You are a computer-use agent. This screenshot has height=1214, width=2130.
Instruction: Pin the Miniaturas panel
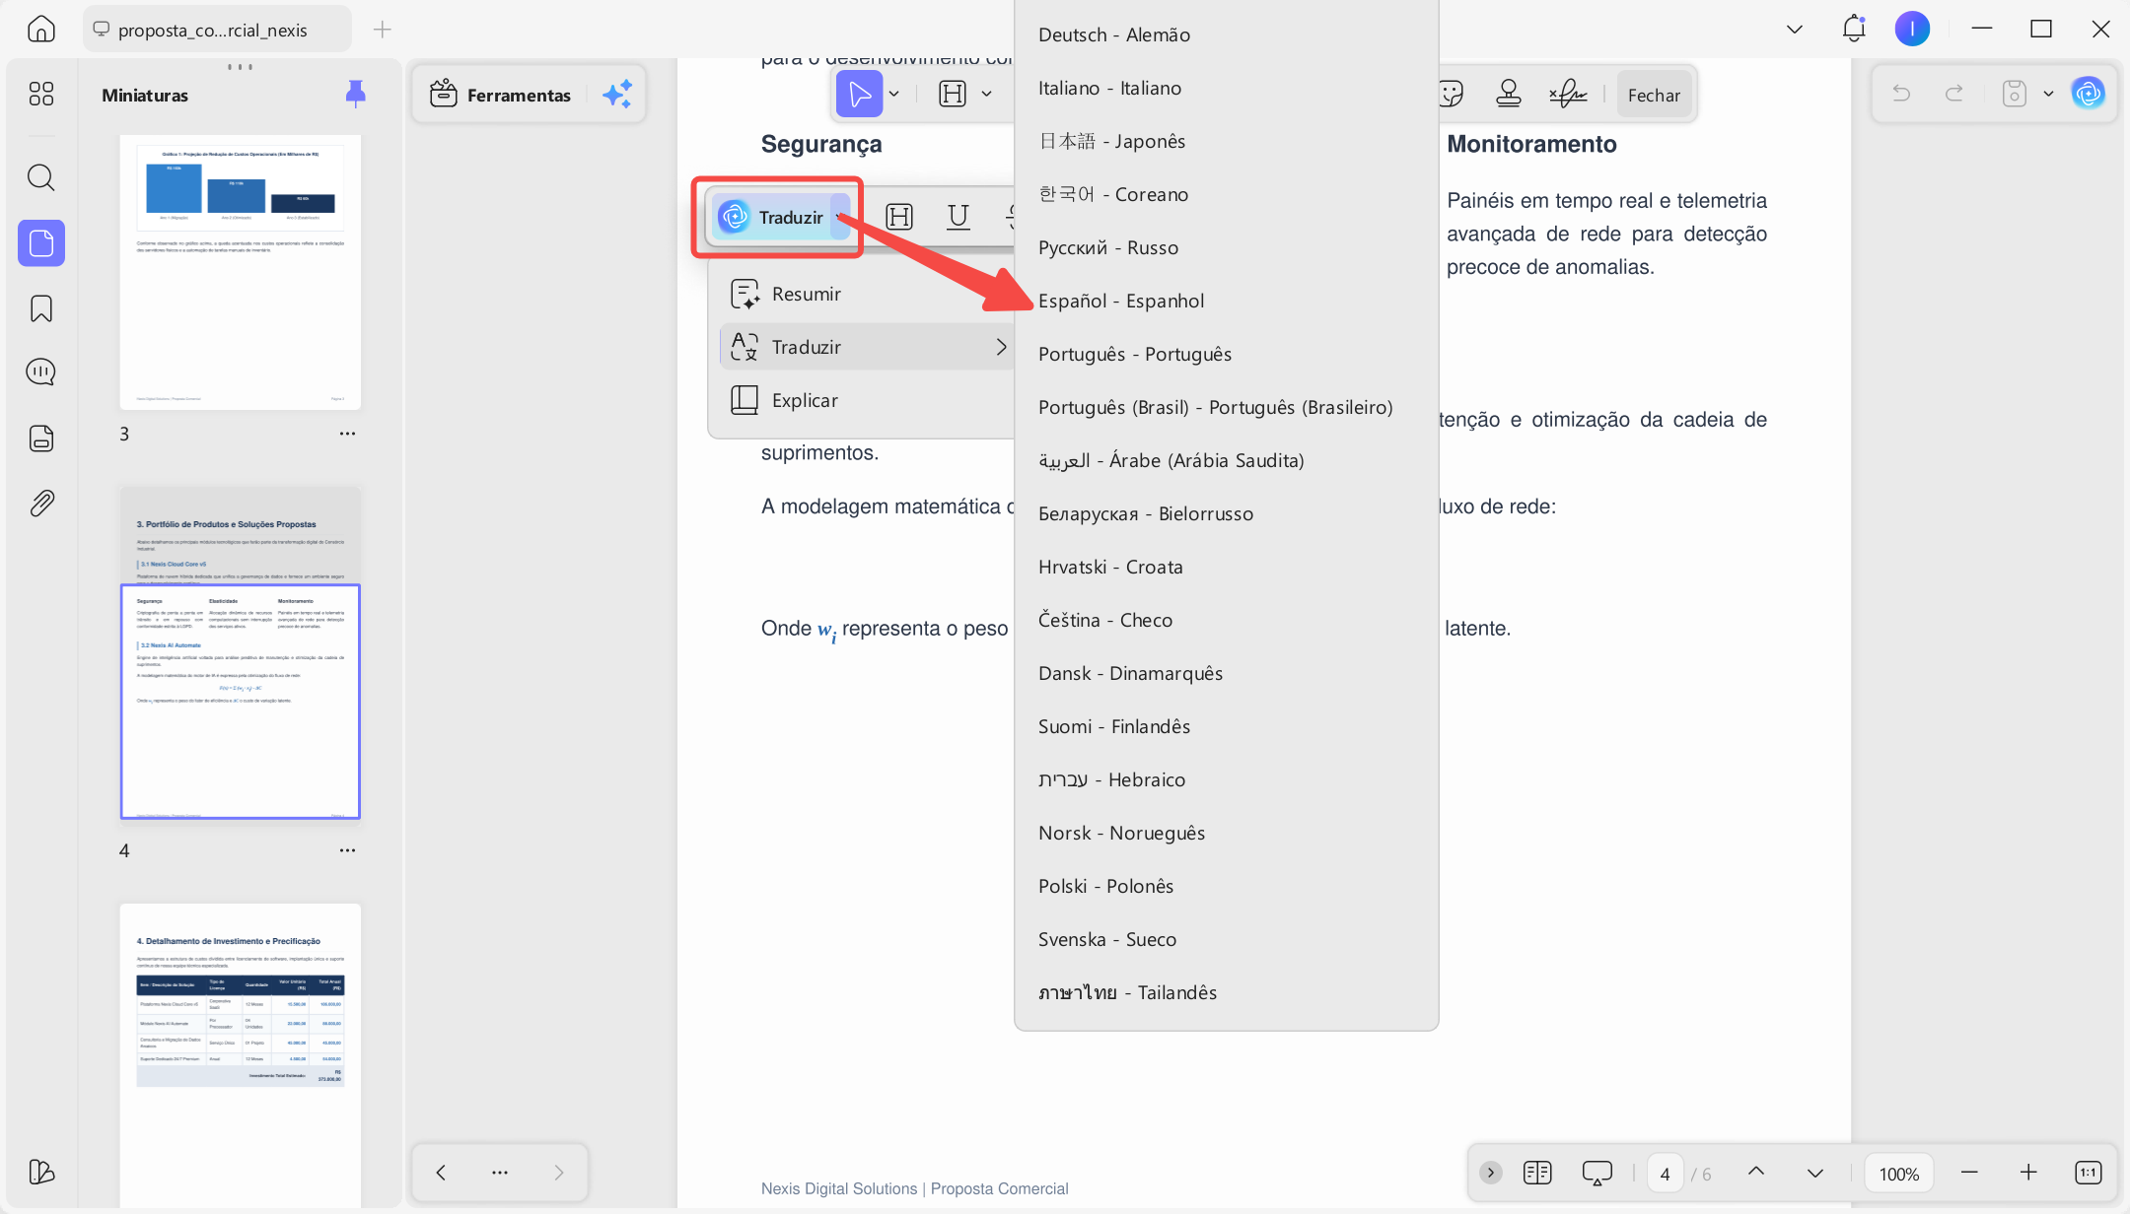(x=355, y=94)
